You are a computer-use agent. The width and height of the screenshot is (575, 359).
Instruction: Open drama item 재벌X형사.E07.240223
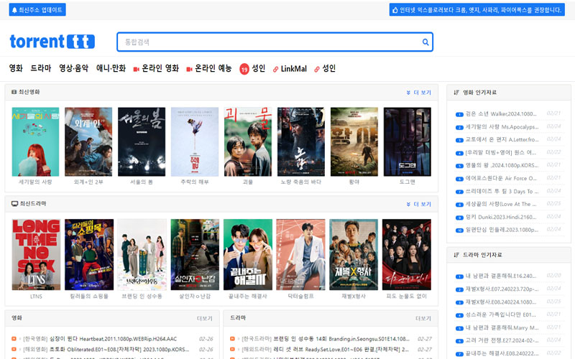tap(502, 289)
